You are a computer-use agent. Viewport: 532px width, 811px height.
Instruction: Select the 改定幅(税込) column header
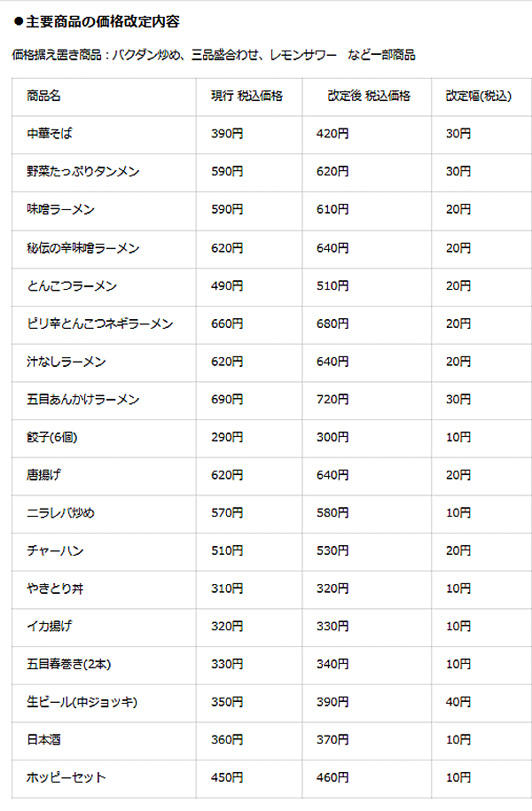click(x=479, y=97)
